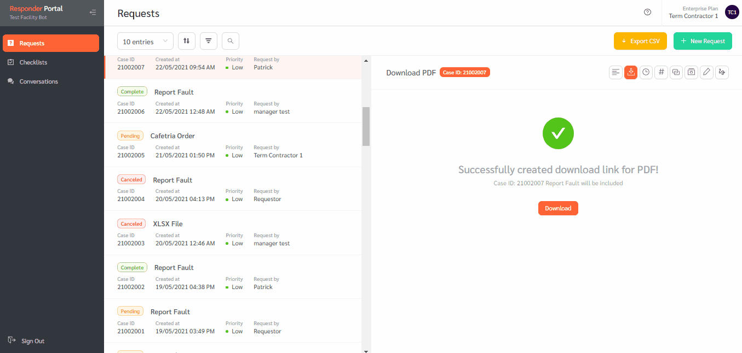
Task: Select the Cafeteria Order request
Action: 233,145
